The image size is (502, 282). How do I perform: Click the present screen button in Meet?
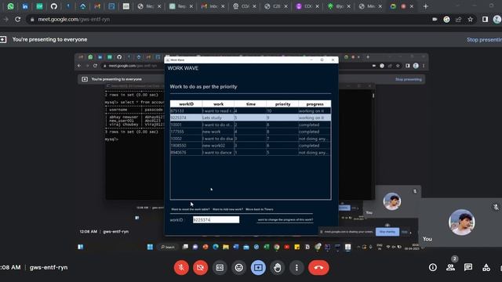(x=258, y=268)
